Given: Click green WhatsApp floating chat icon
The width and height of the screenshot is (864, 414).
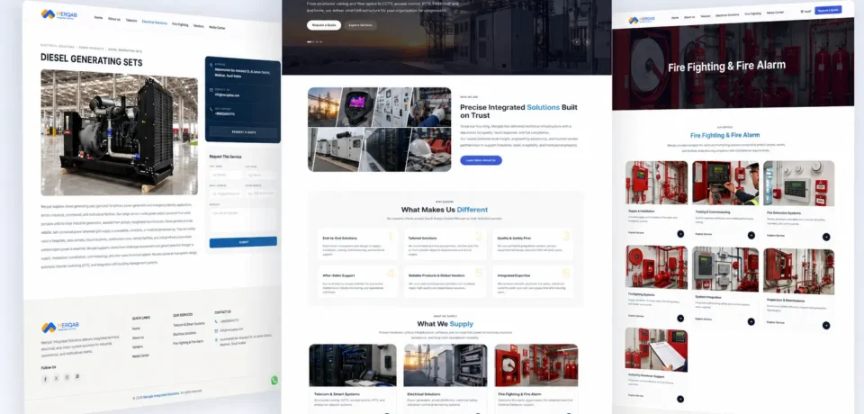Looking at the screenshot, I should 274,380.
